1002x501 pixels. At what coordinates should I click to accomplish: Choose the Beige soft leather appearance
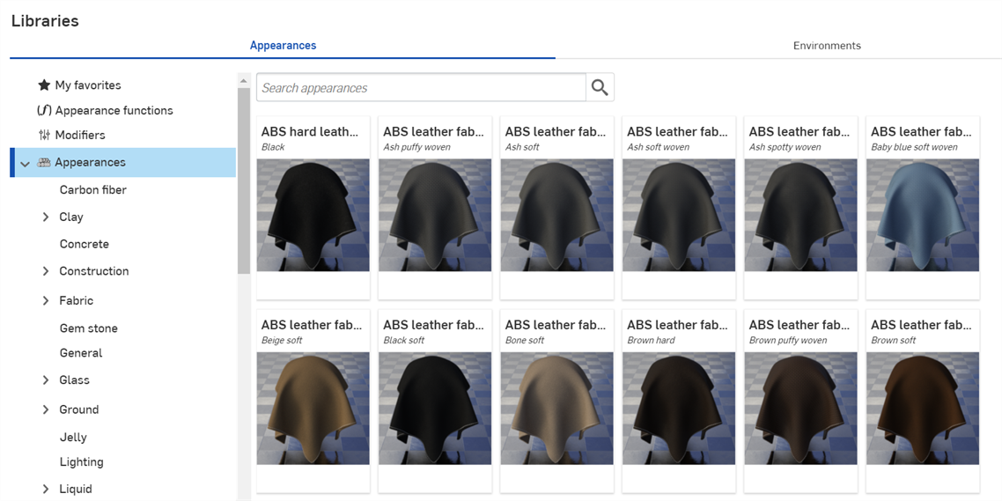click(x=313, y=409)
